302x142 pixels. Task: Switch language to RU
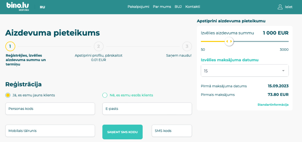pos(42,7)
